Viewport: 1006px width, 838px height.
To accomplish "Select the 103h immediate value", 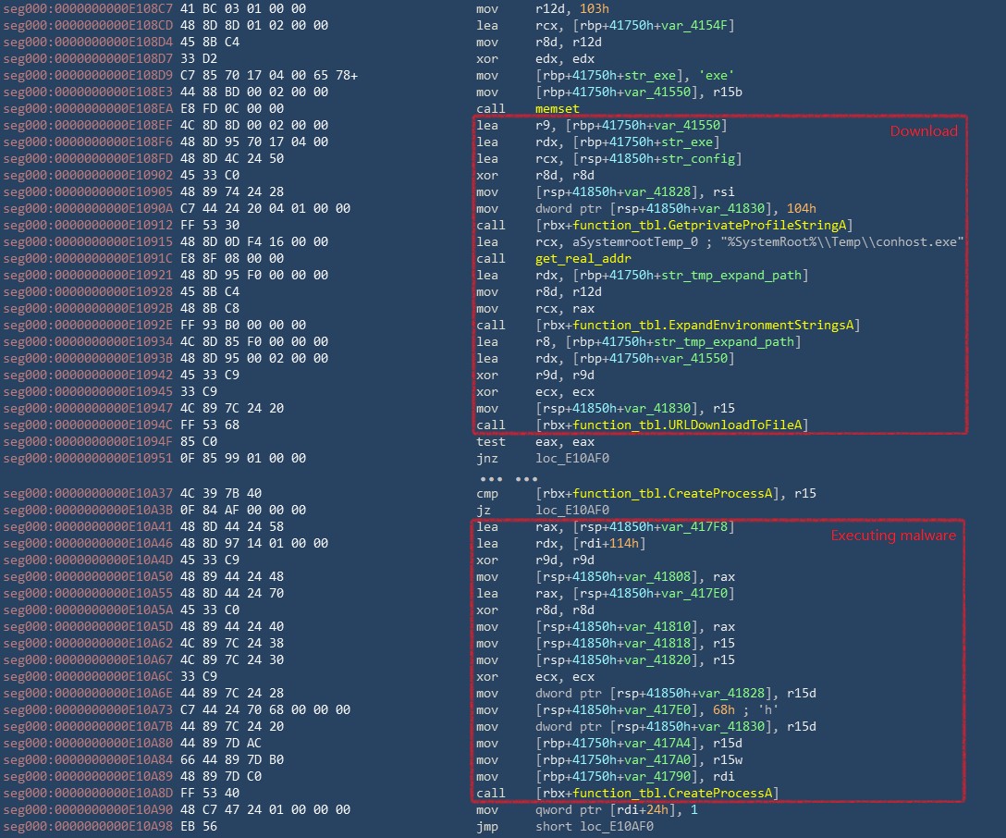I will click(x=598, y=9).
